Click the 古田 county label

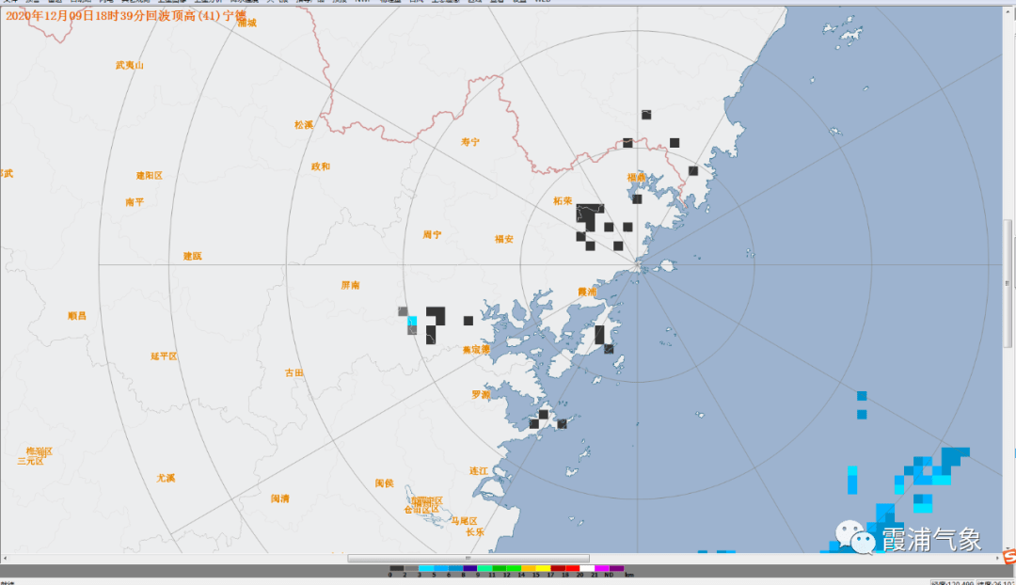pos(294,372)
